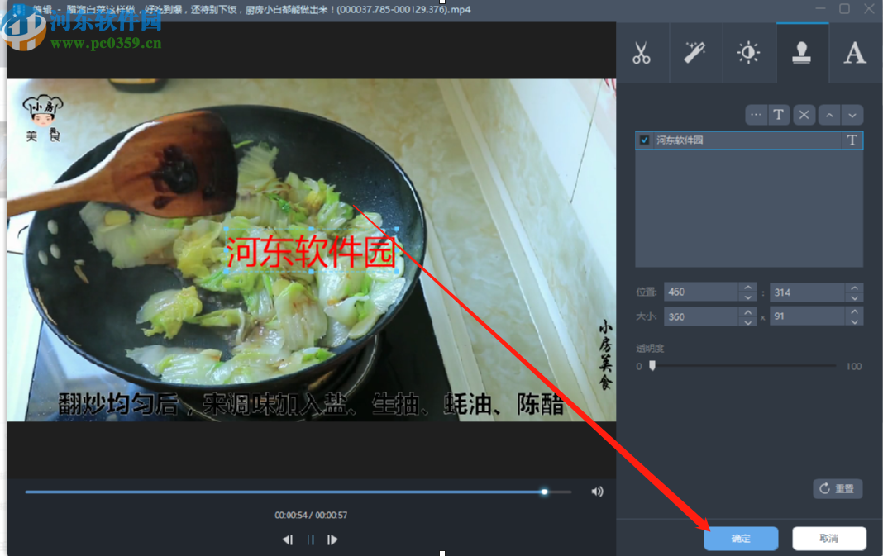Add an image watermark via the … icon
883x556 pixels.
(755, 115)
